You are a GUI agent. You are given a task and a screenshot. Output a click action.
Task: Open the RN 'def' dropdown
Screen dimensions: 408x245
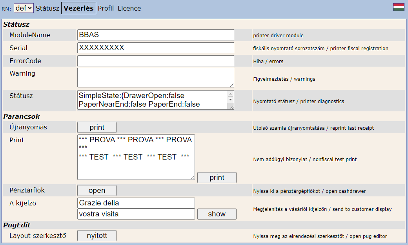click(x=24, y=8)
